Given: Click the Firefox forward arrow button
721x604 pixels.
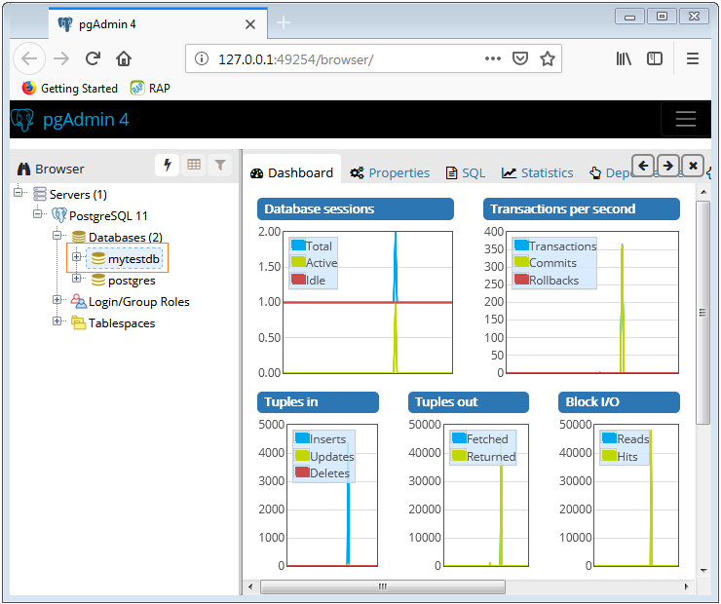Looking at the screenshot, I should point(61,58).
